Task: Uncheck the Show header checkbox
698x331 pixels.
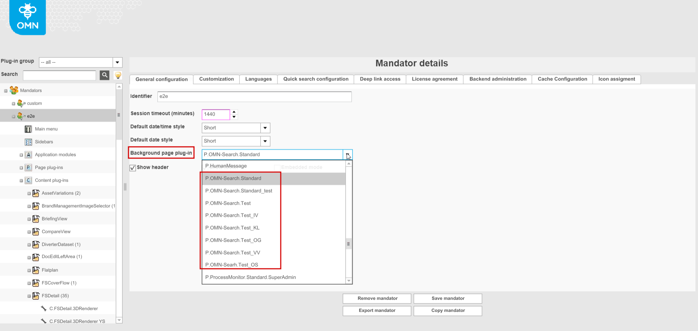Action: point(132,168)
